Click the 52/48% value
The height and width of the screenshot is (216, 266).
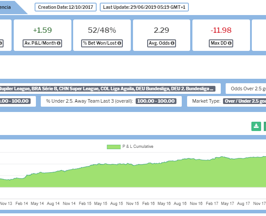(102, 30)
